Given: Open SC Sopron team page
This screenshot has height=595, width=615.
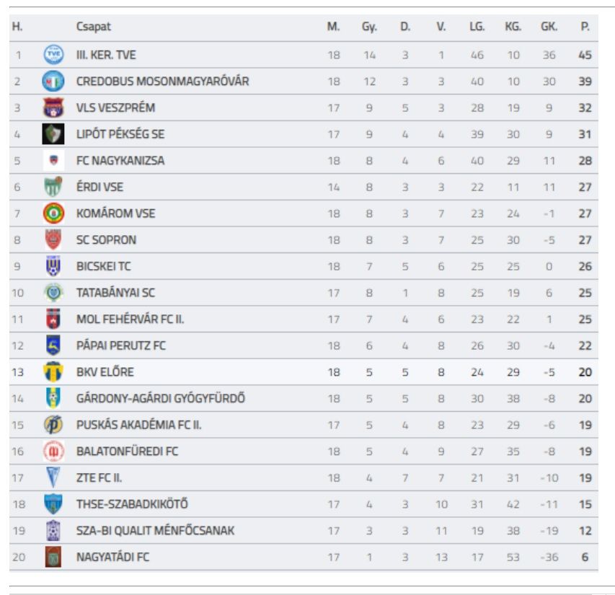Looking at the screenshot, I should point(106,240).
